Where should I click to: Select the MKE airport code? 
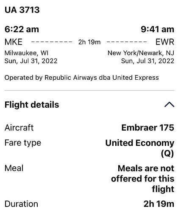point(14,42)
